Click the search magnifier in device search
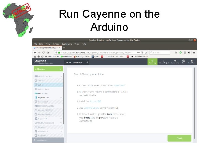 34,140
